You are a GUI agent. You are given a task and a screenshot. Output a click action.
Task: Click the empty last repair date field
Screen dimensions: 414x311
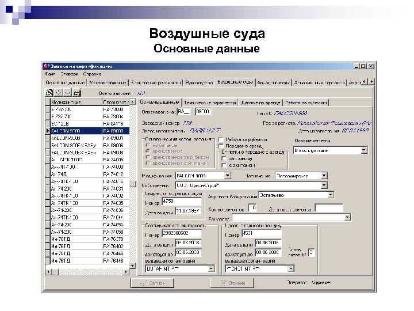click(x=329, y=208)
